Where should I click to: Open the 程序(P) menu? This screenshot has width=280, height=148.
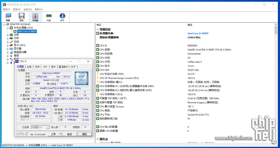click(6, 9)
